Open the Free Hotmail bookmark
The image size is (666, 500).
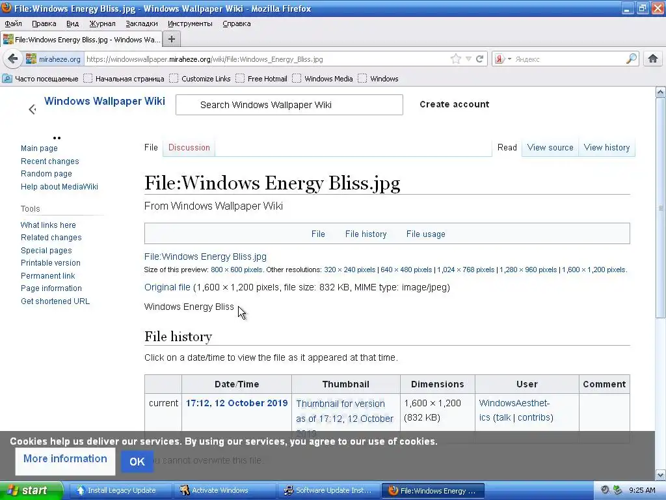pos(261,79)
